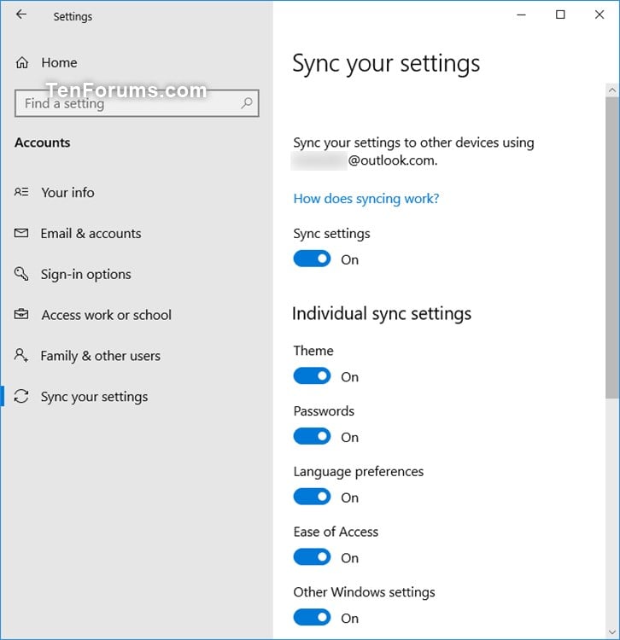The width and height of the screenshot is (620, 640).
Task: Click the @outlook.com account text
Action: [392, 160]
